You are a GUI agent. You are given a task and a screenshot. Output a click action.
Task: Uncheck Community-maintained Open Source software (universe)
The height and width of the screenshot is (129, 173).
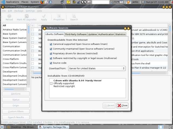tap(51, 49)
